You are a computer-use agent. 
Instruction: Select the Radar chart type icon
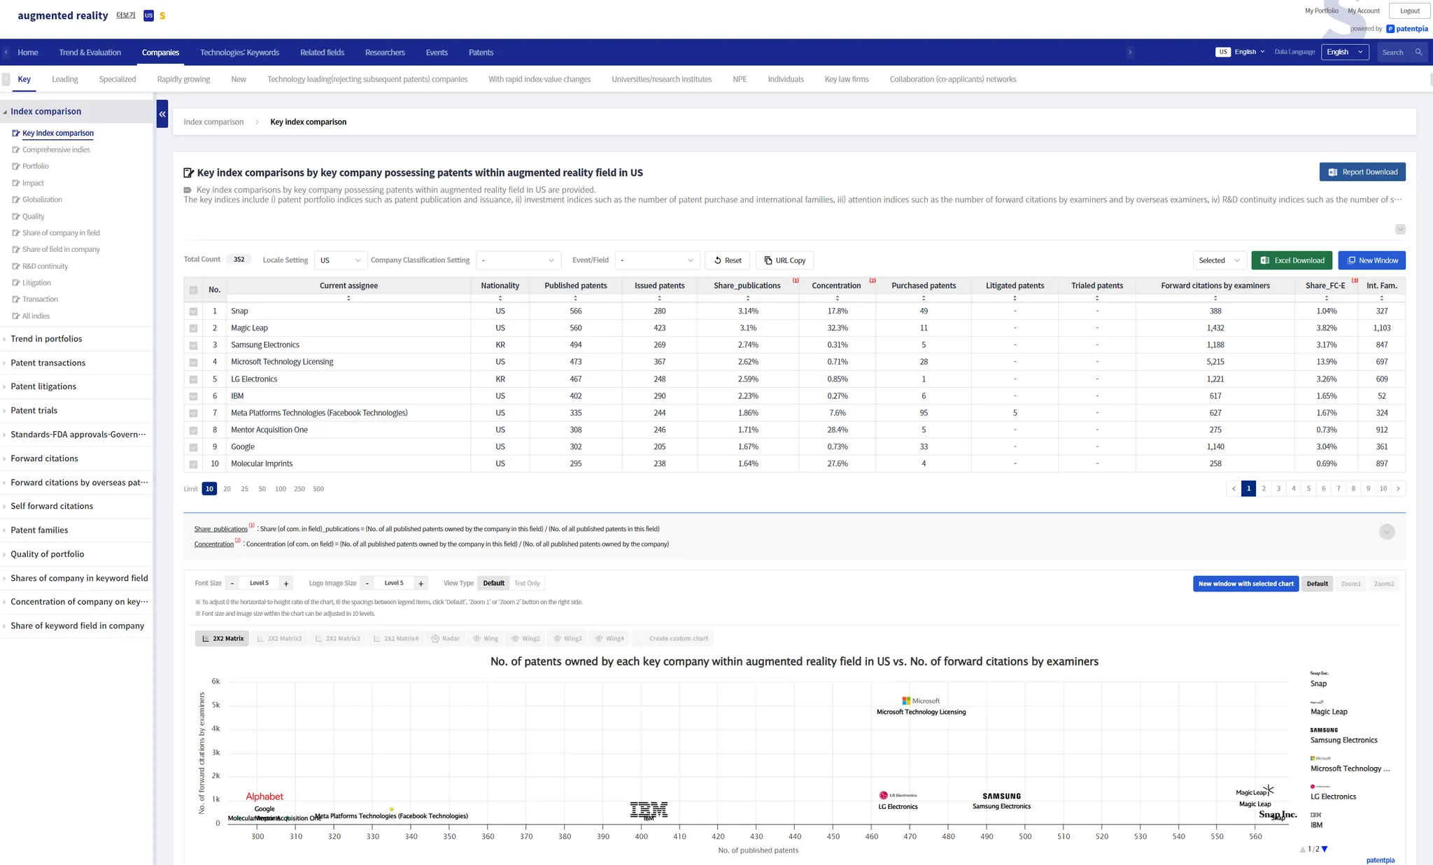click(445, 638)
